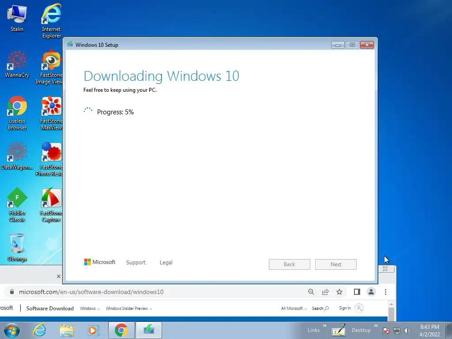
Task: Click the Windows Start orb
Action: (12, 330)
